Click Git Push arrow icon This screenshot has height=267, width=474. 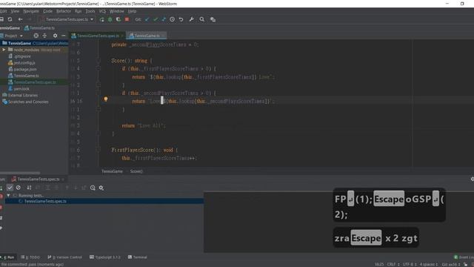(x=164, y=19)
